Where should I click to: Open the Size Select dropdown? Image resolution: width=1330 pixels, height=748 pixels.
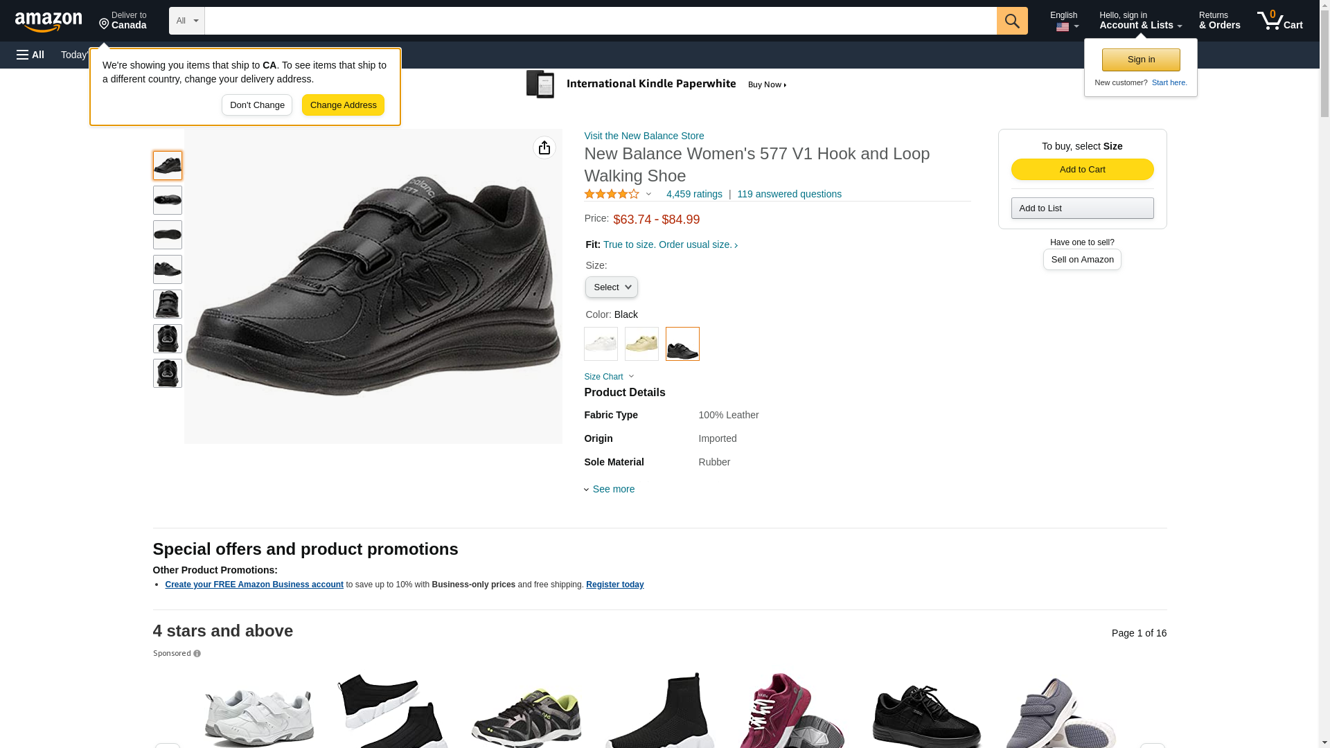(x=611, y=287)
